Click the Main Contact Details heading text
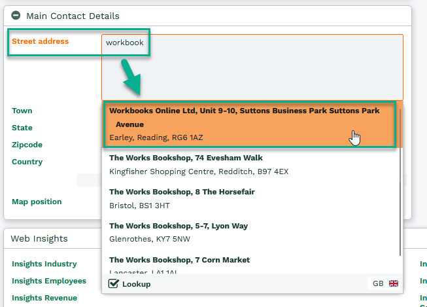 pyautogui.click(x=73, y=16)
